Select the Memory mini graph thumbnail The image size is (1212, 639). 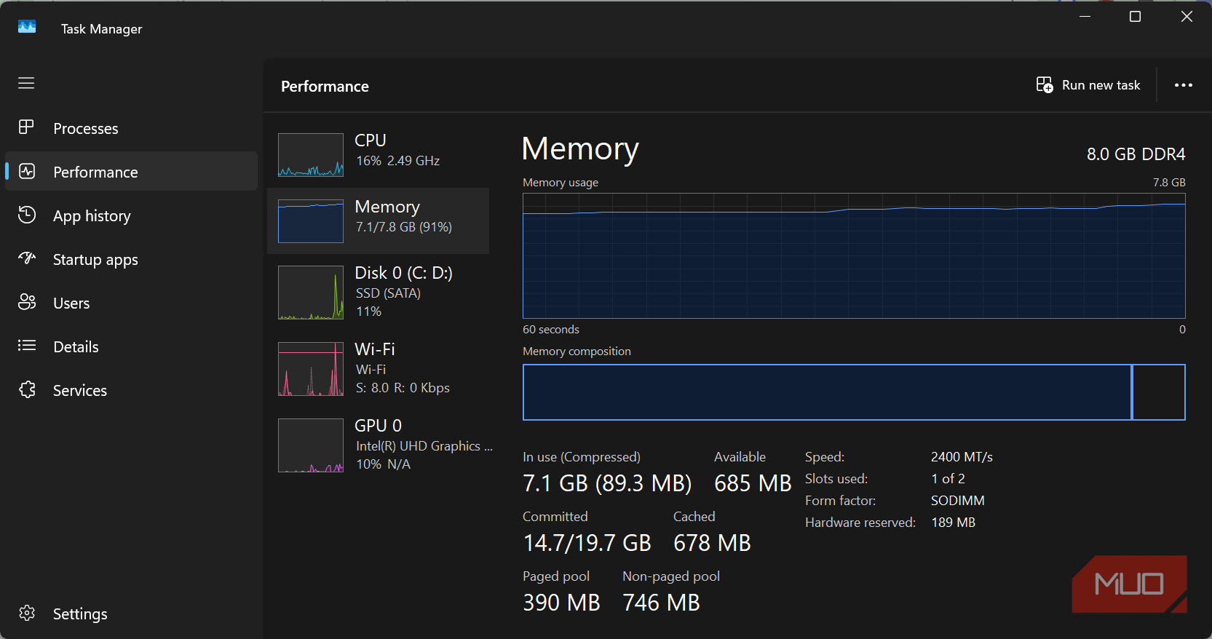(311, 221)
